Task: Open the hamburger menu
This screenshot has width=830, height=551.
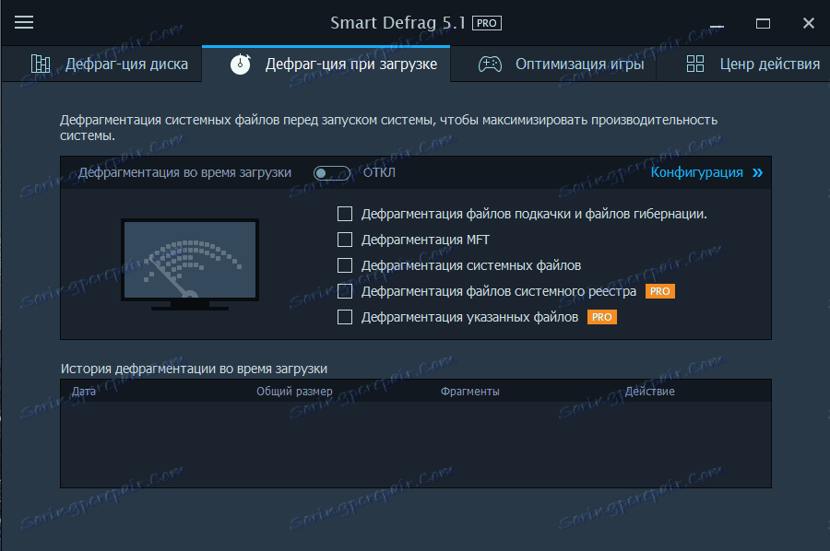Action: pos(24,22)
